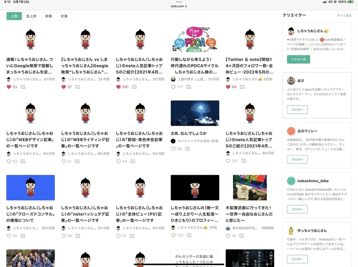Screen dimensions: 358x267
Task: Open 木梨憲武展に行ってきた！ article title
Action: [x=250, y=214]
